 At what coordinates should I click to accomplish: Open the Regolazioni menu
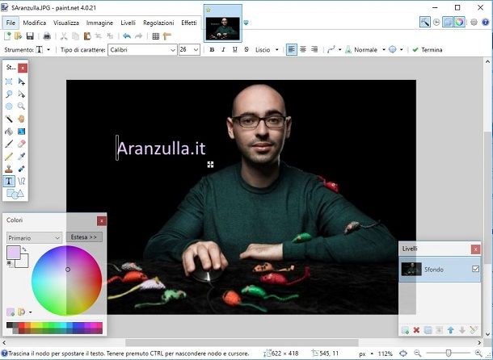tap(158, 23)
